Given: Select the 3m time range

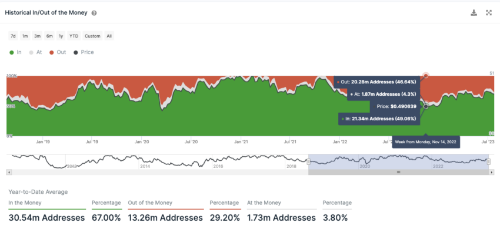Looking at the screenshot, I should tap(37, 36).
